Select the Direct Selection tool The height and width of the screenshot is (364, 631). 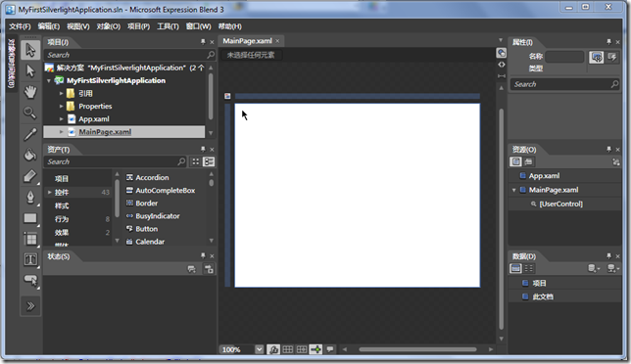(x=30, y=71)
